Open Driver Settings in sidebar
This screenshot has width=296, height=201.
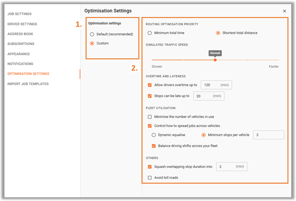click(22, 24)
